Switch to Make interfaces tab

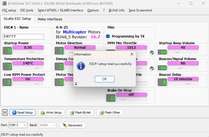coord(50,19)
